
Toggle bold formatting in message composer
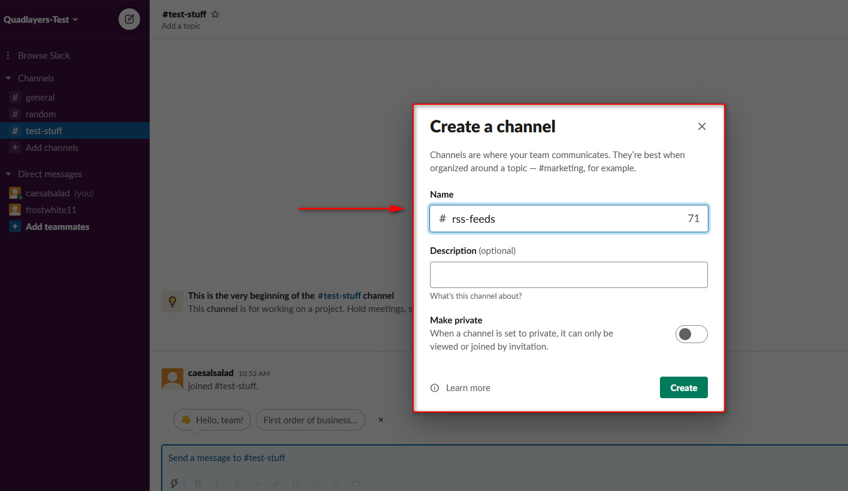click(198, 483)
